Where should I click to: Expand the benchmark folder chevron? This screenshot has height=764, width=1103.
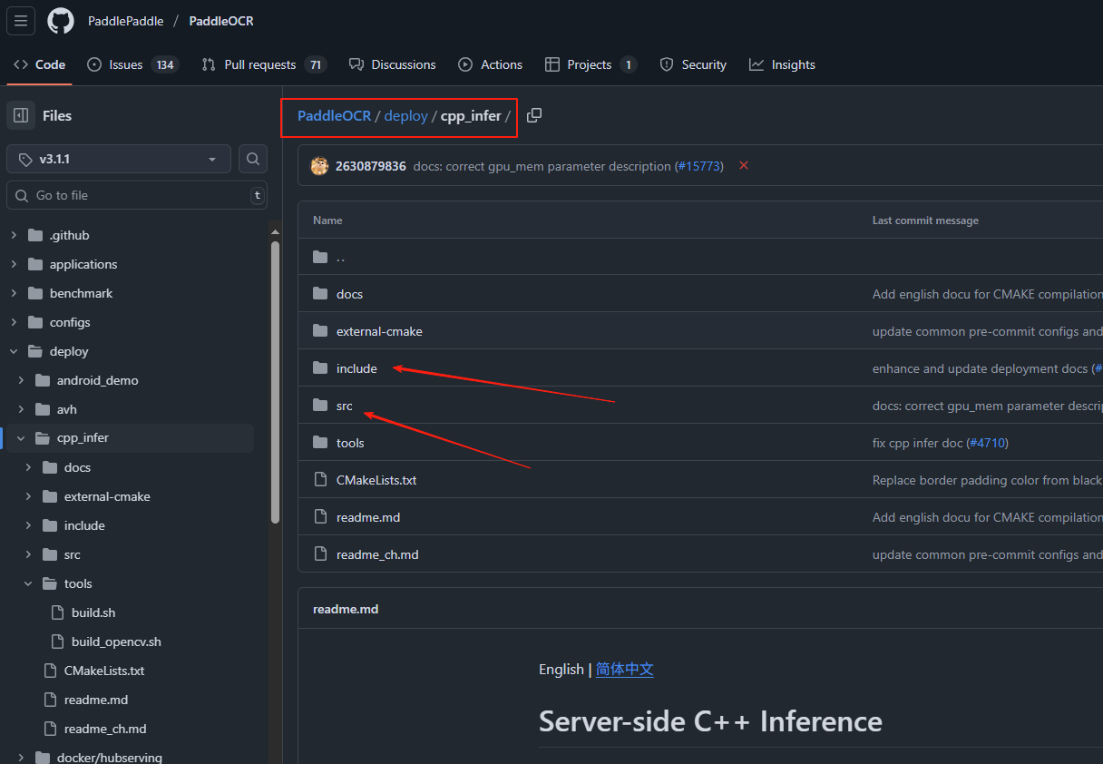point(14,293)
